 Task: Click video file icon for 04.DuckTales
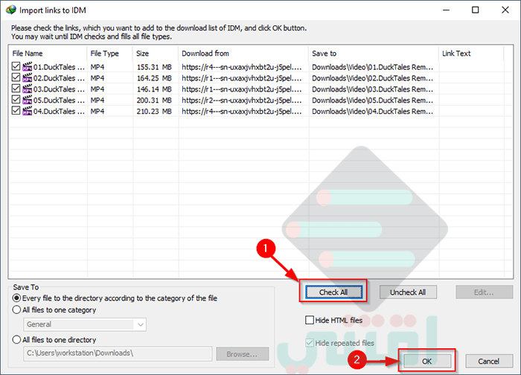click(x=28, y=111)
